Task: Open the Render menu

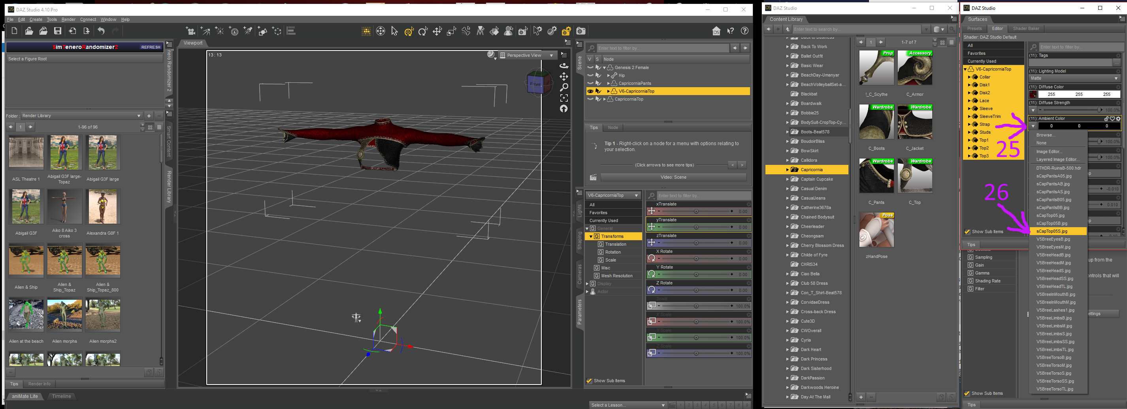Action: point(68,20)
